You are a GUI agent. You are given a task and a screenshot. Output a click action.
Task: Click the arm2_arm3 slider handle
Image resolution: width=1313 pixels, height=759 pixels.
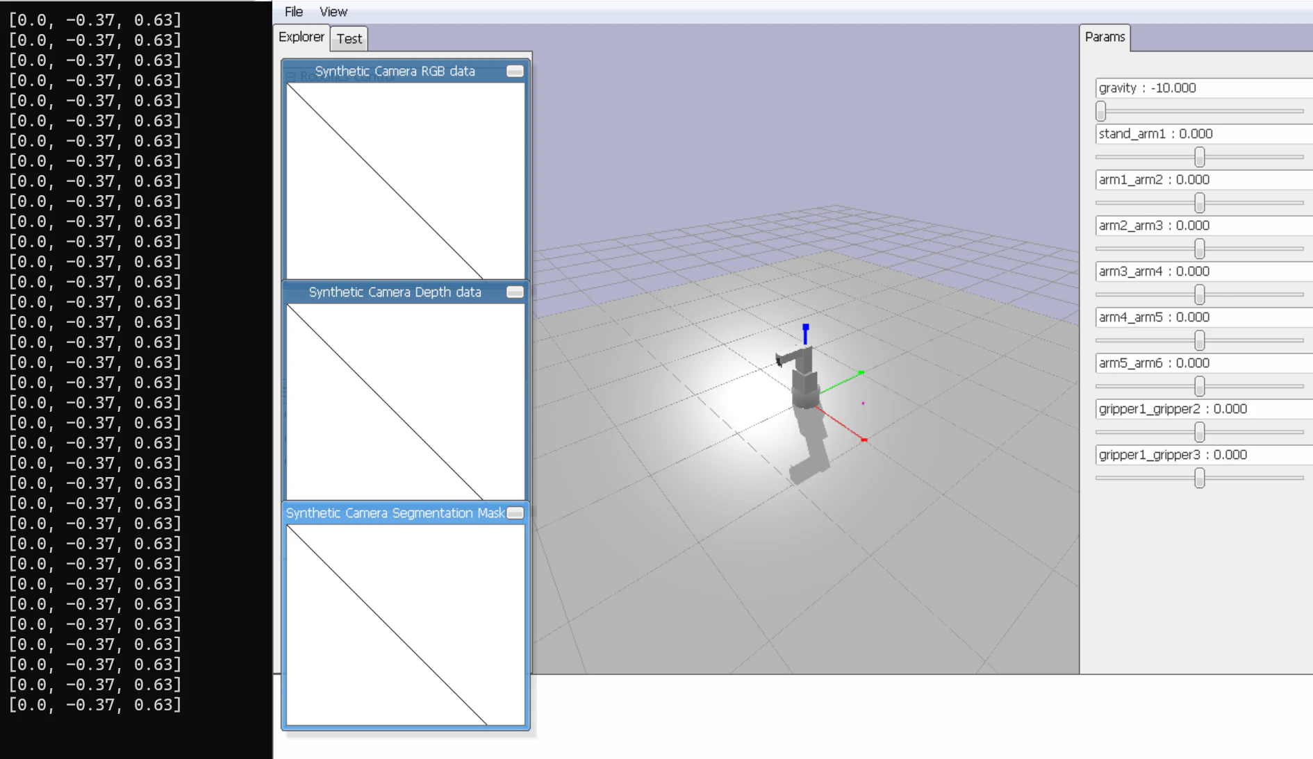click(1200, 249)
